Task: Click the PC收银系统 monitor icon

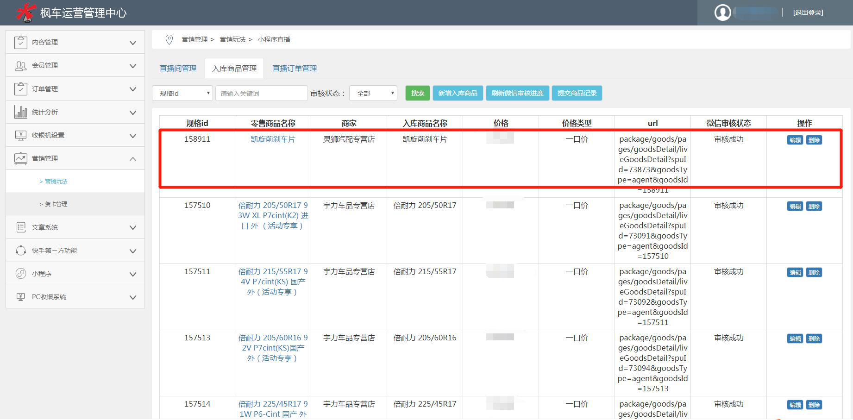Action: 21,297
